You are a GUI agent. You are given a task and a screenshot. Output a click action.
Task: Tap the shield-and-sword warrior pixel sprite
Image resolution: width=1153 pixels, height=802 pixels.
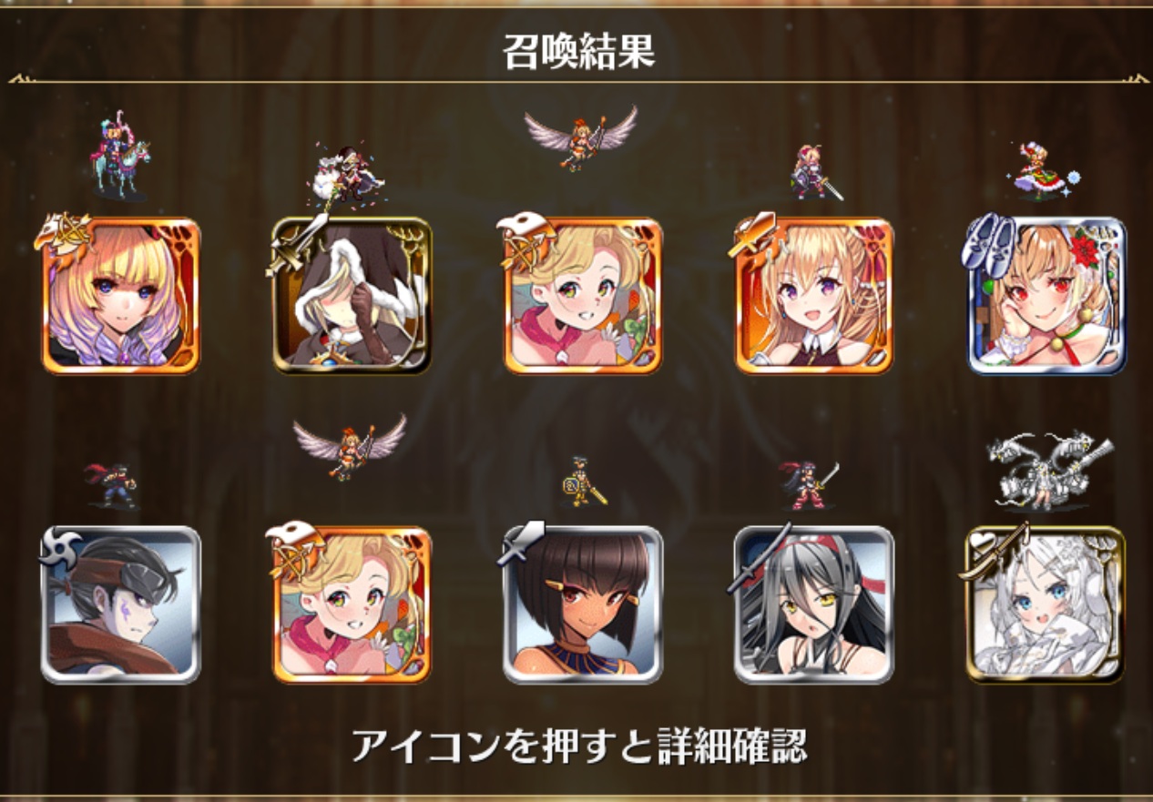click(x=583, y=482)
